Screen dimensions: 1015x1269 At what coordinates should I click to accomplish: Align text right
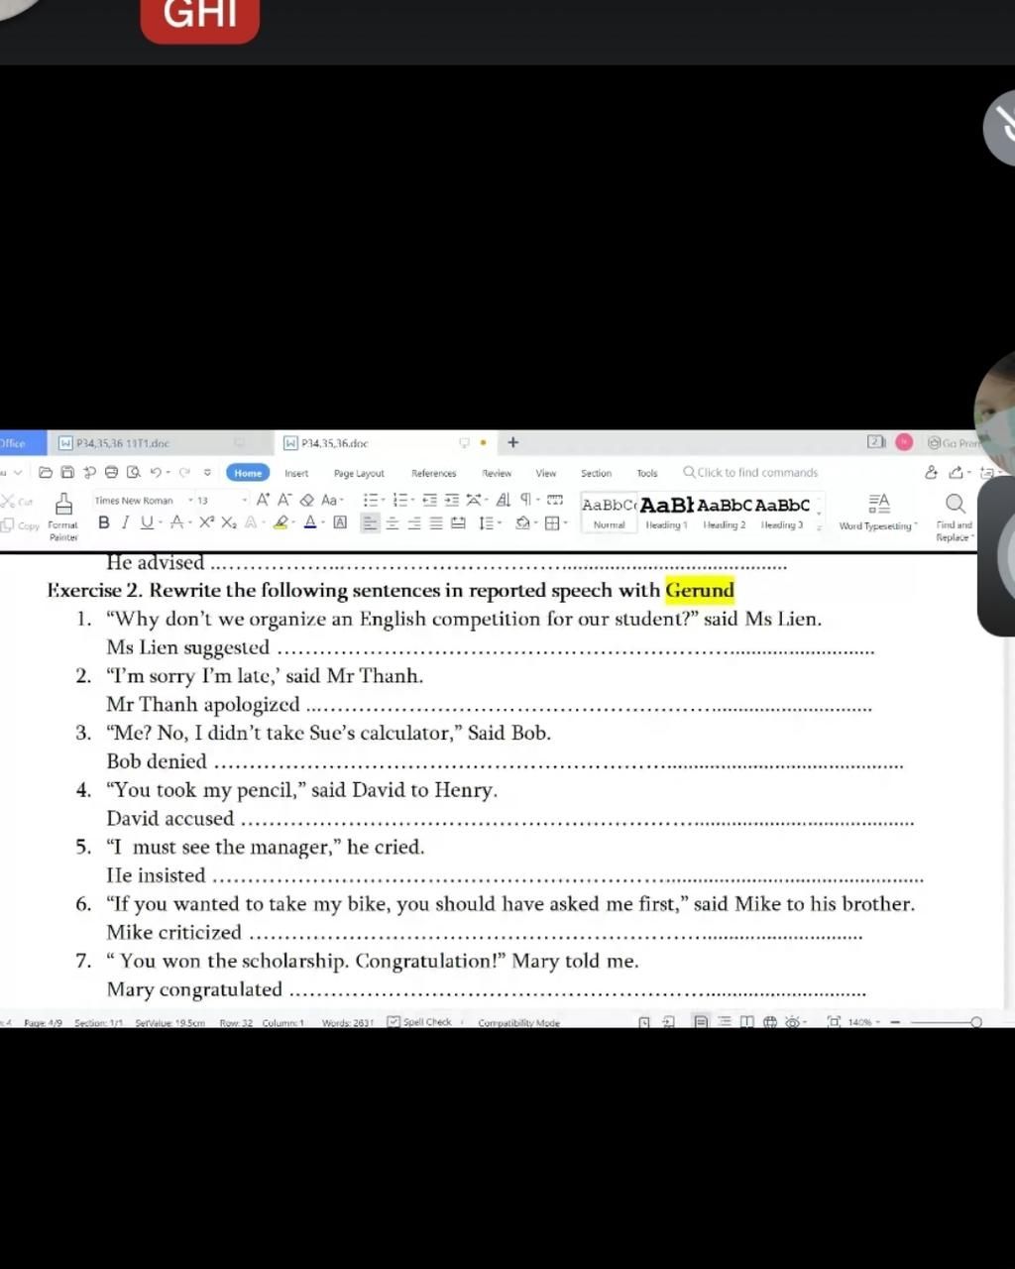click(414, 522)
